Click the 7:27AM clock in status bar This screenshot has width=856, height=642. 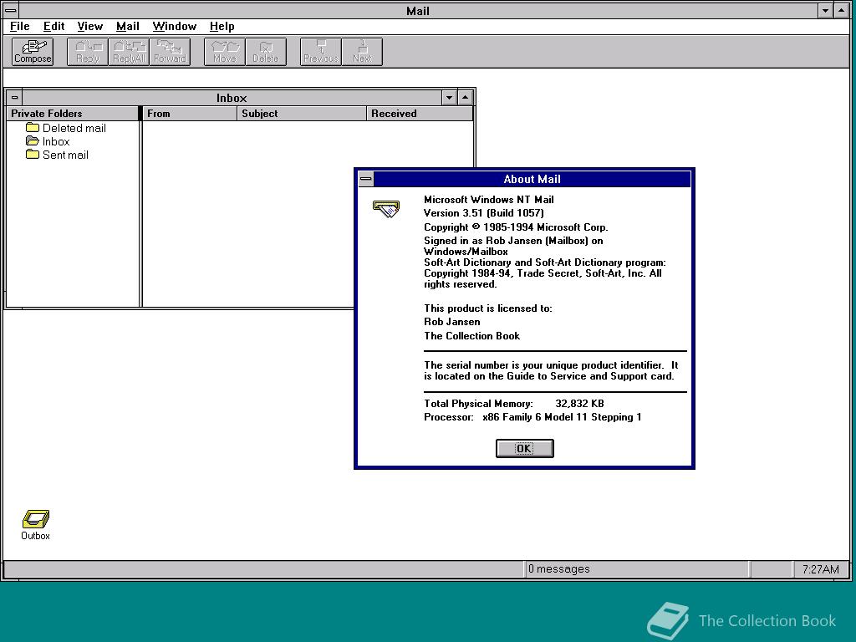coord(821,569)
